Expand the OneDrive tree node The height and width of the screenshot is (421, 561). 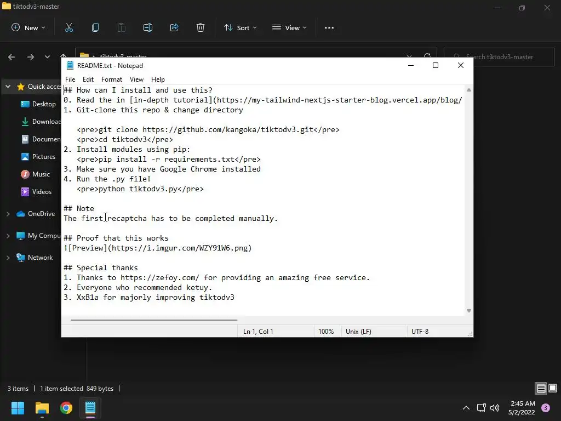coord(8,214)
